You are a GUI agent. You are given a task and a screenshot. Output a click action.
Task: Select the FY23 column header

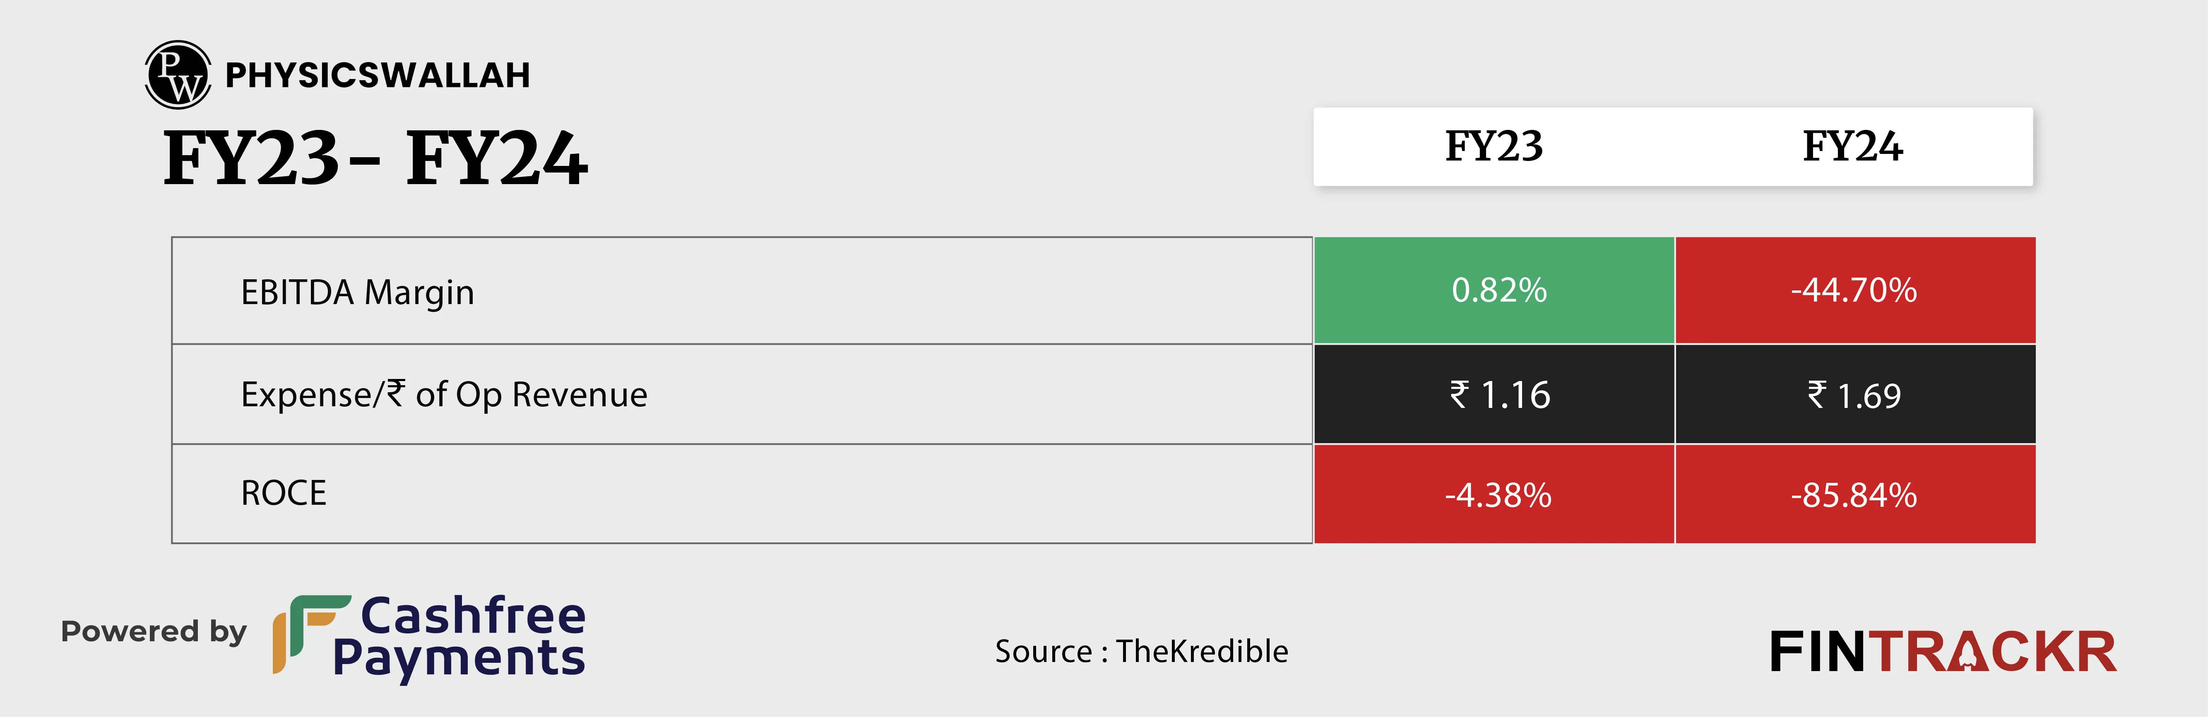tap(1494, 146)
